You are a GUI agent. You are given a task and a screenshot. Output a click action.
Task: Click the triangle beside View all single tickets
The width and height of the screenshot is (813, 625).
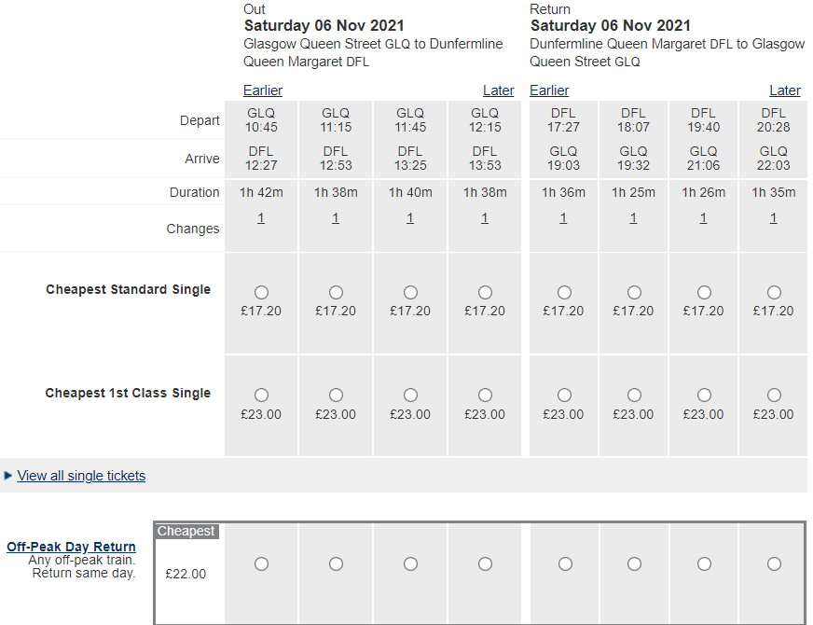click(x=7, y=476)
